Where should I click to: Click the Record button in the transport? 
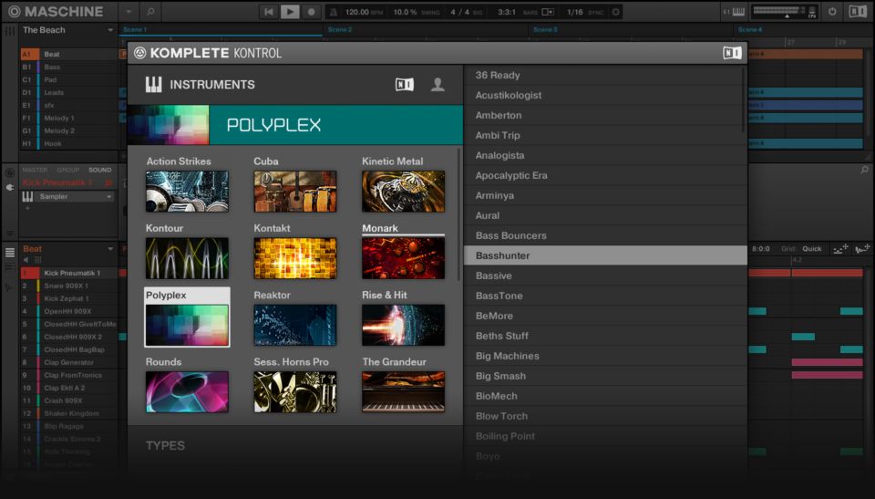[x=311, y=12]
